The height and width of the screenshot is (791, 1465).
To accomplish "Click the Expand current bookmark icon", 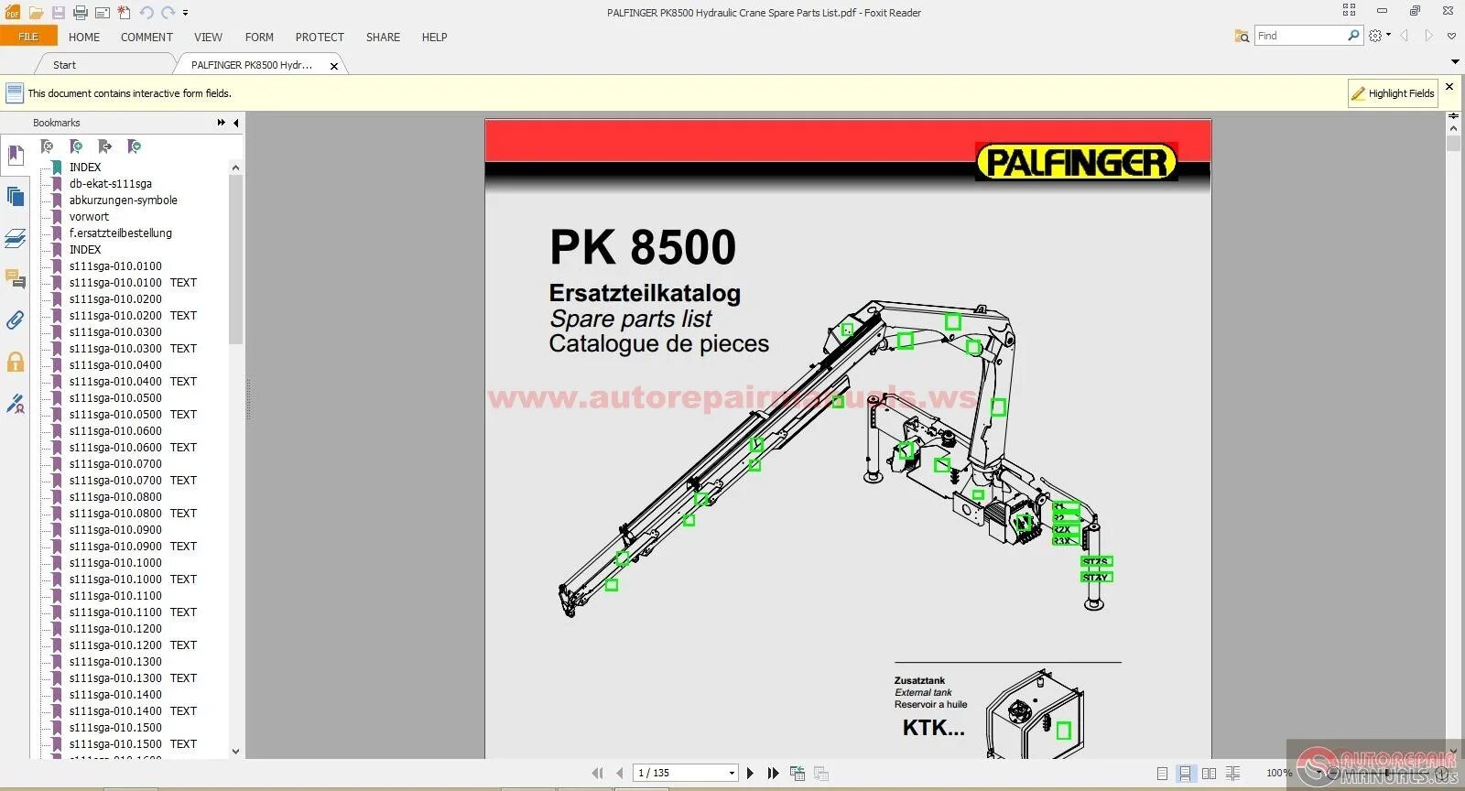I will pyautogui.click(x=135, y=146).
